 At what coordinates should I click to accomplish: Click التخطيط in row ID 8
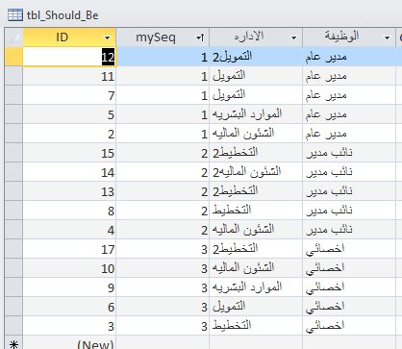click(x=232, y=211)
